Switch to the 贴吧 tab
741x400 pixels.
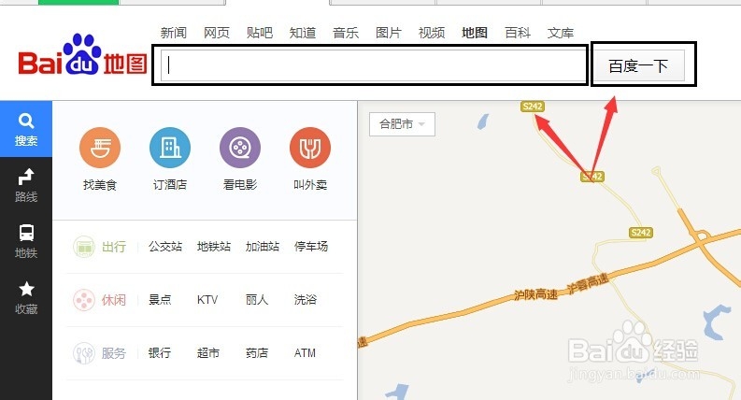(x=260, y=33)
